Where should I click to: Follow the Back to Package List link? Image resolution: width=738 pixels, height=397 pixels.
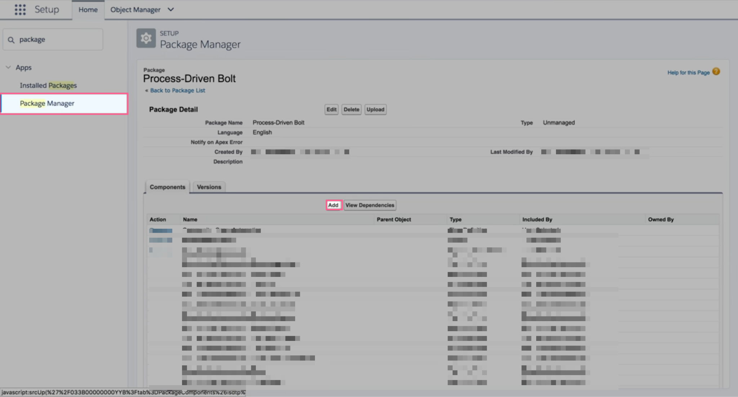[177, 90]
